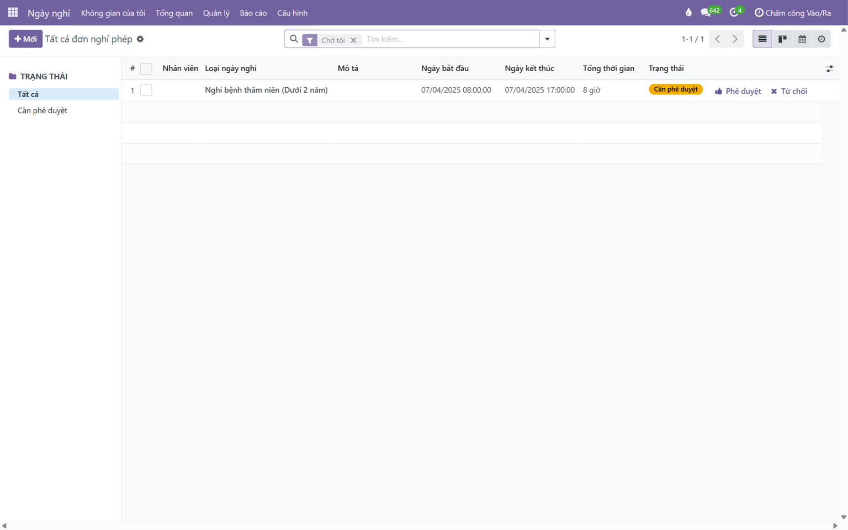Open conversations with 642 badge
The height and width of the screenshot is (530, 848).
click(710, 12)
